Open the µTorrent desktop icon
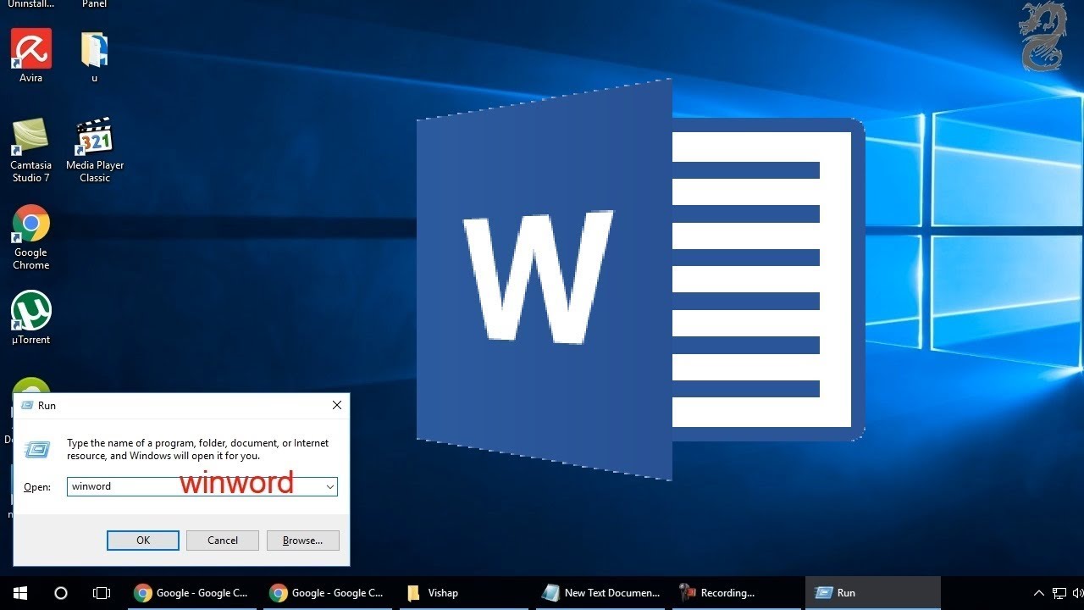This screenshot has height=610, width=1084. click(x=31, y=319)
